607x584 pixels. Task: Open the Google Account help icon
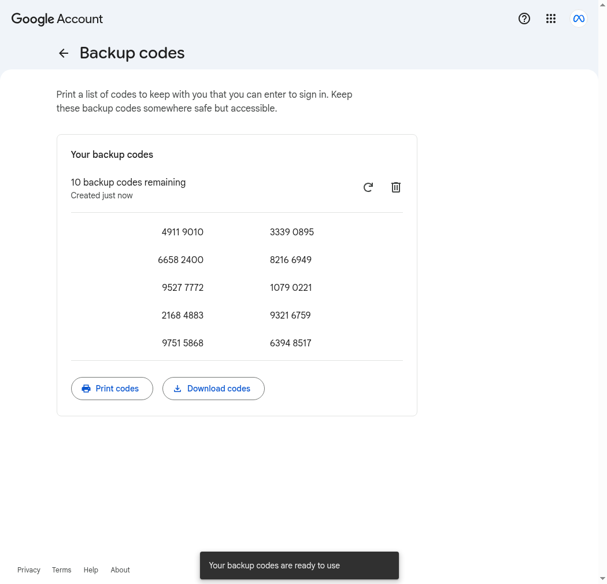524,19
